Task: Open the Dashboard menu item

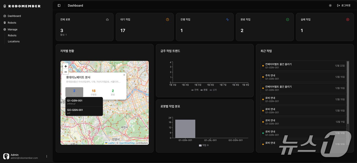Action: click(14, 16)
